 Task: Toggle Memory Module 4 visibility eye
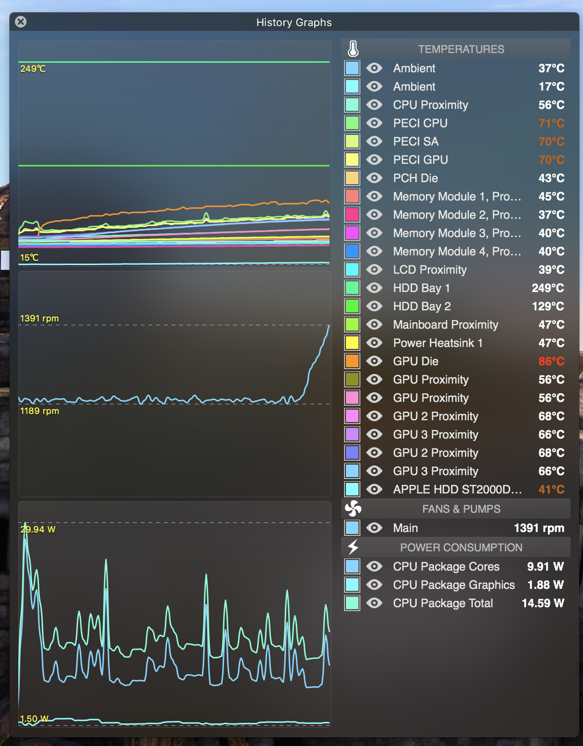coord(374,251)
